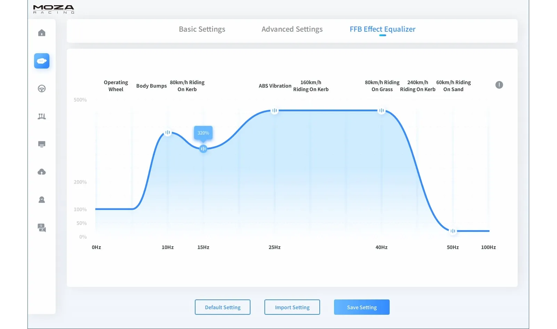Click the Default Setting button
The width and height of the screenshot is (557, 329).
pos(223,307)
